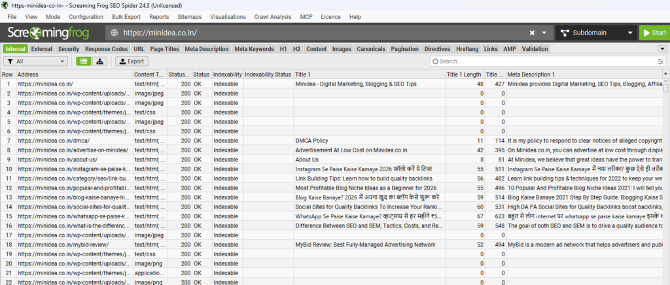Viewport: 670px width, 285px height.
Task: Open the Reports menu
Action: click(x=159, y=17)
